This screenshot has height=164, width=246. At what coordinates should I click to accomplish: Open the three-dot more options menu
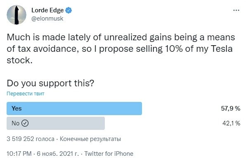[236, 10]
